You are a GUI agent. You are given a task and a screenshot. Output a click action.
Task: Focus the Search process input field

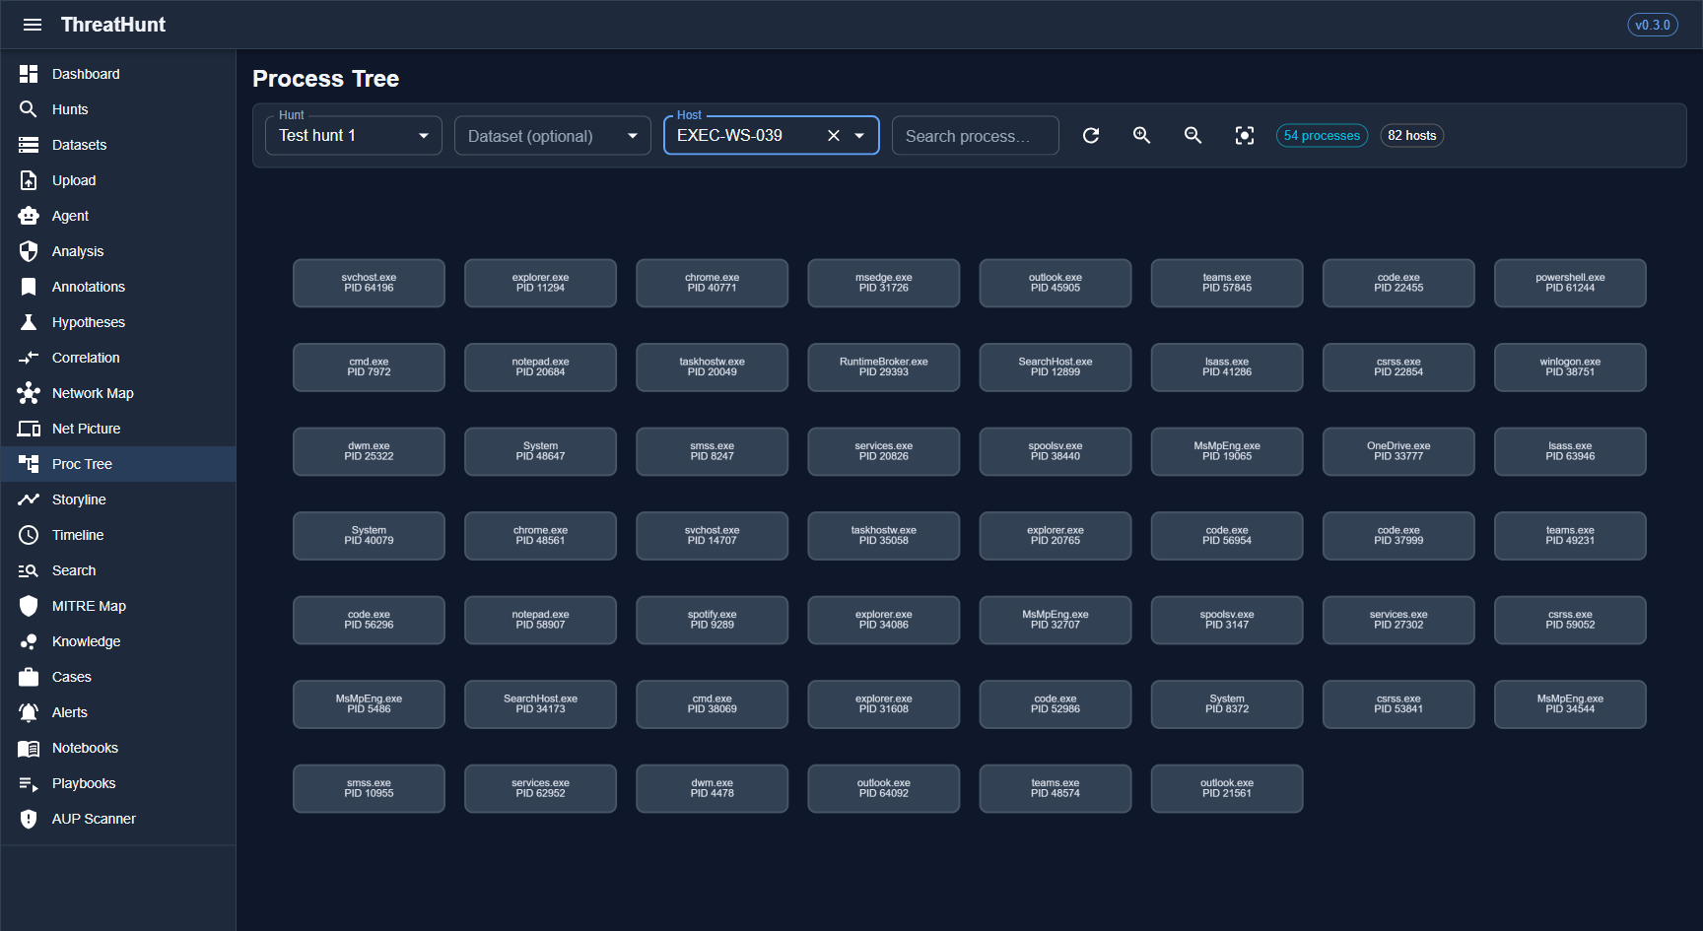975,136
